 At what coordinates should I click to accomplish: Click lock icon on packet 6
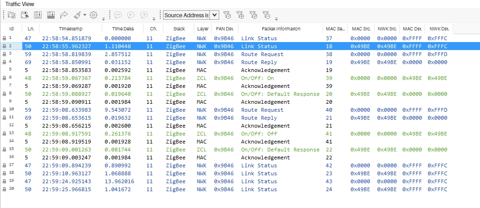tap(4, 78)
